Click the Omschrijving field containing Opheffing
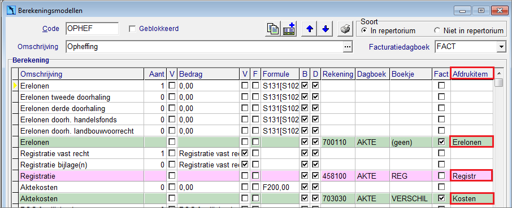The image size is (512, 208). coord(205,47)
